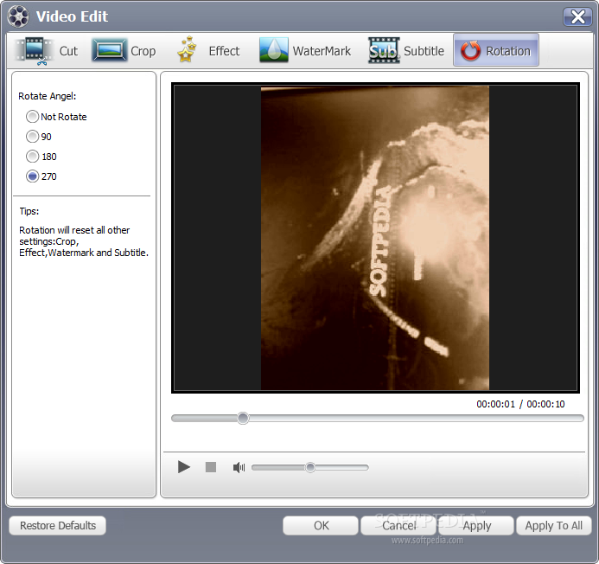Viewport: 599px width, 564px height.
Task: Switch to the Subtitle tab
Action: click(x=406, y=50)
